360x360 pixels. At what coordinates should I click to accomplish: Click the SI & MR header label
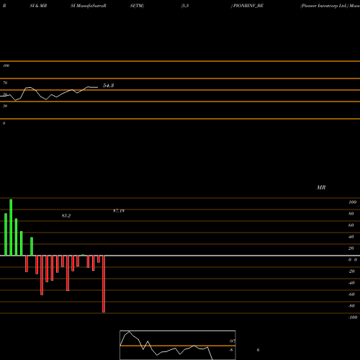tap(38, 6)
